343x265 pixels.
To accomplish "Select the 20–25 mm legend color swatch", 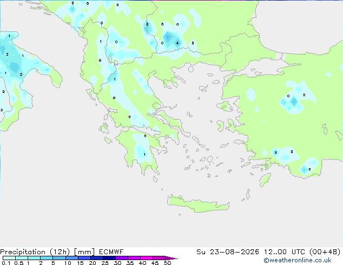I will tap(97, 258).
